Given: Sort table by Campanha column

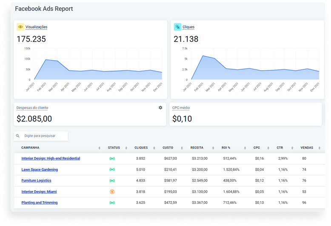Looking at the screenshot, I should (99, 148).
